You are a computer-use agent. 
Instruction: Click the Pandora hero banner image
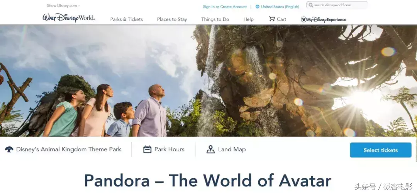[x=208, y=81]
